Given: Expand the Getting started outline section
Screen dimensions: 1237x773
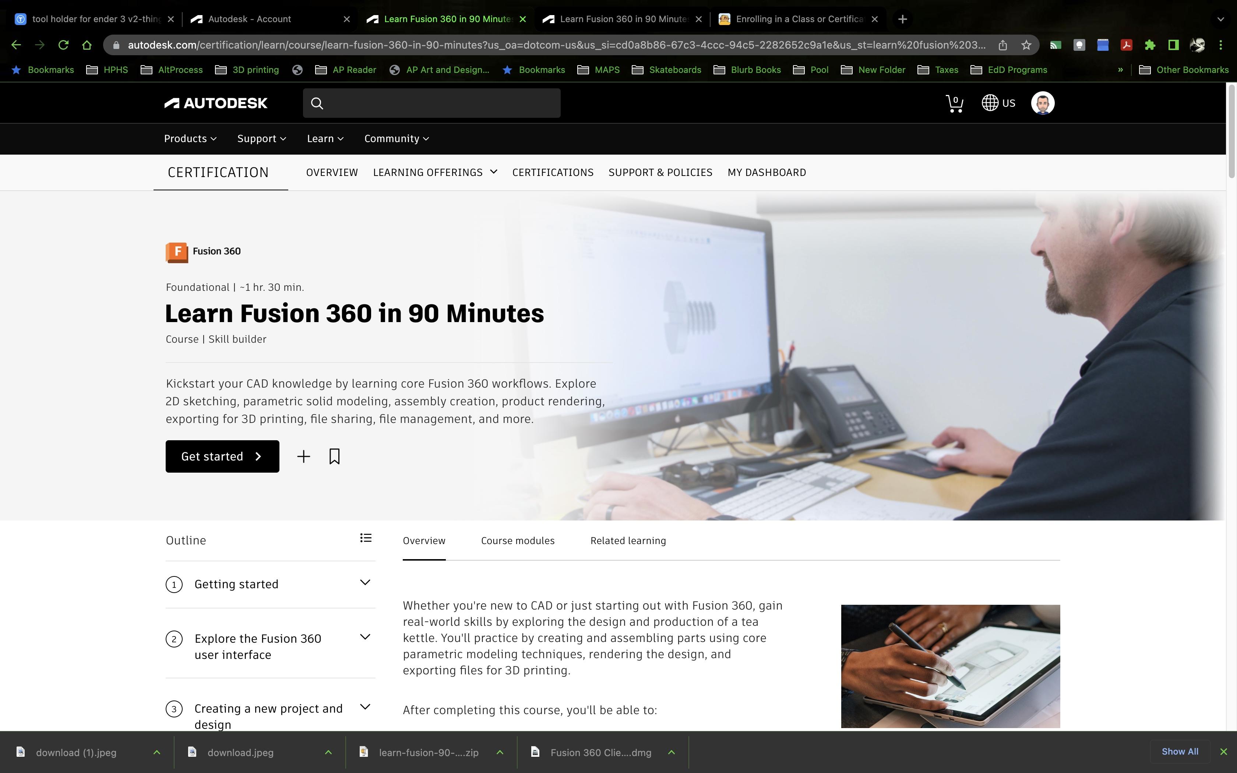Looking at the screenshot, I should (364, 583).
